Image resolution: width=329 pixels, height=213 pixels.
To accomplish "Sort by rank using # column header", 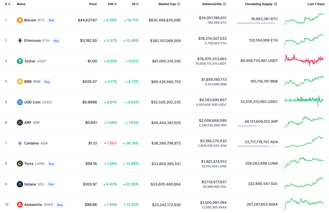I will (8, 4).
